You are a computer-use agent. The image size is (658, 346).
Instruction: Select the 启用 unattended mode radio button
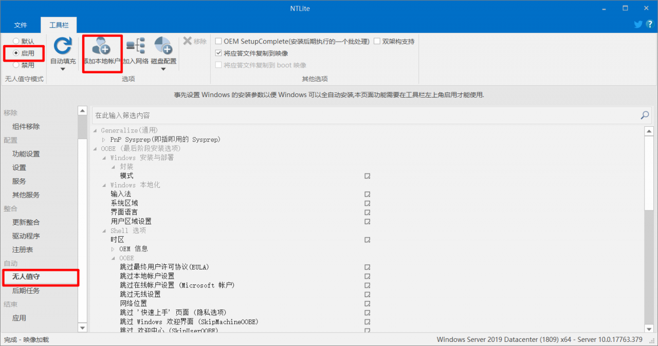tap(16, 53)
